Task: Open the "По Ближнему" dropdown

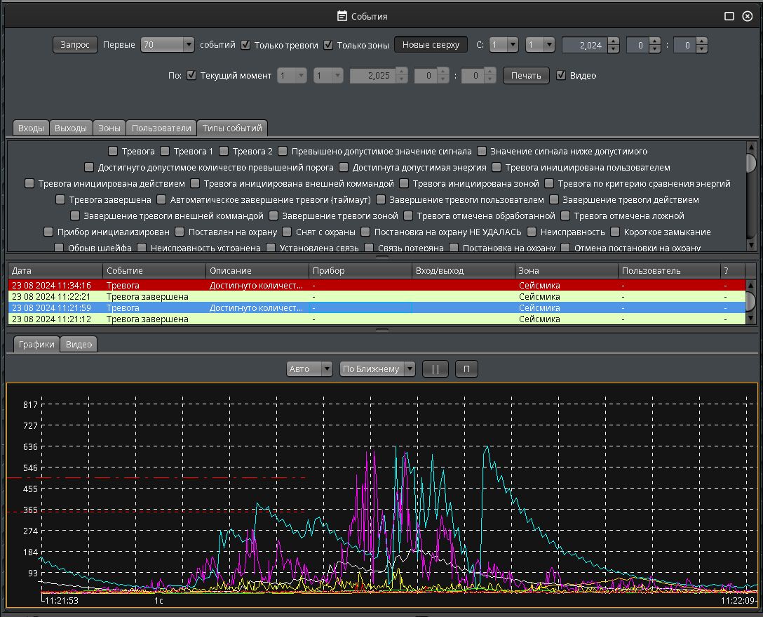Action: (377, 369)
